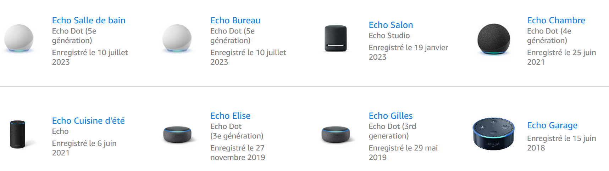The width and height of the screenshot is (609, 171).
Task: Click the Echo Salle de bain device image
Action: click(19, 39)
